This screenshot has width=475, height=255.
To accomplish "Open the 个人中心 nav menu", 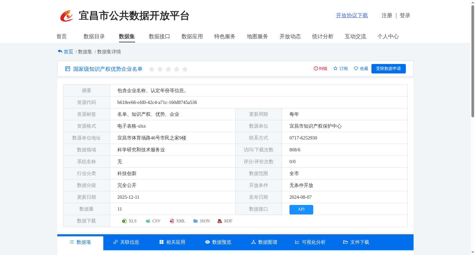I will (x=388, y=36).
